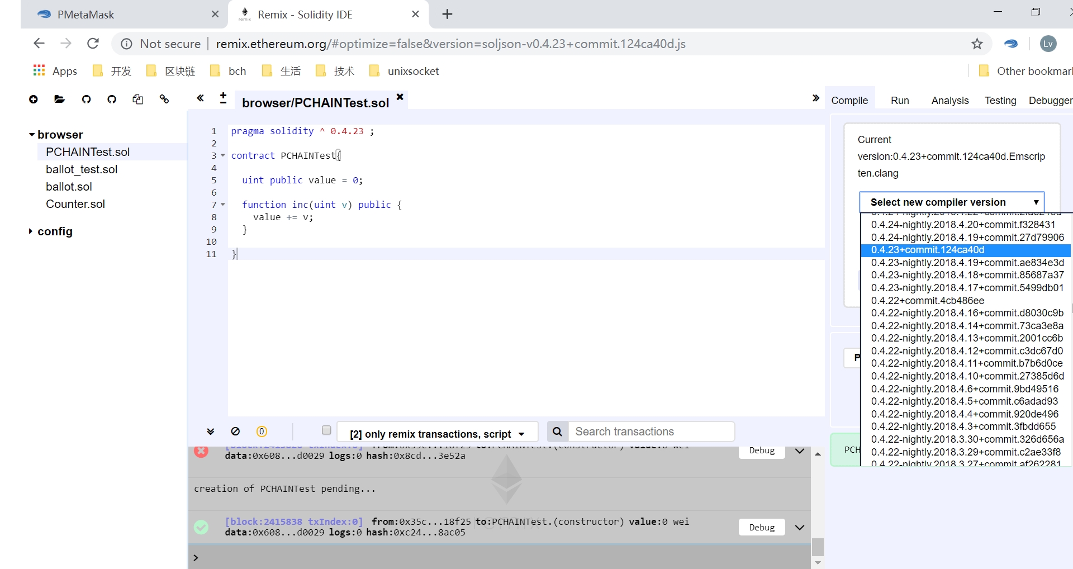Close the browser/PCHAINTest.sol editor tab
This screenshot has height=569, width=1073.
tap(400, 97)
